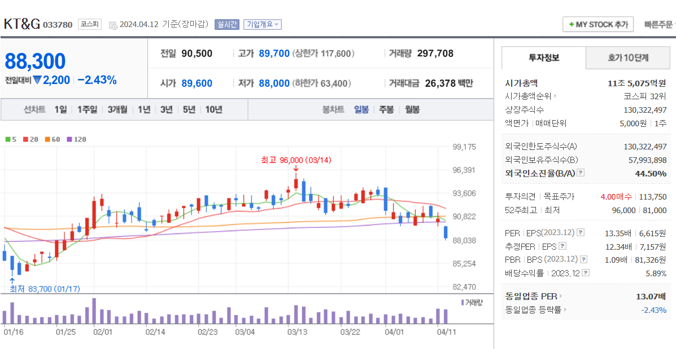This screenshot has height=349, width=676.
Task: Select the 5년 line chart period
Action: (x=189, y=109)
